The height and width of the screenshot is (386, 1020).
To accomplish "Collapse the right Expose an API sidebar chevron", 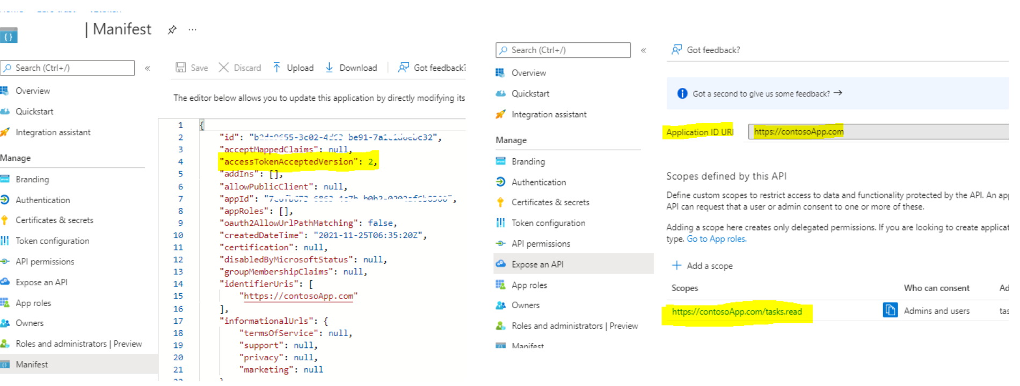I will coord(643,50).
